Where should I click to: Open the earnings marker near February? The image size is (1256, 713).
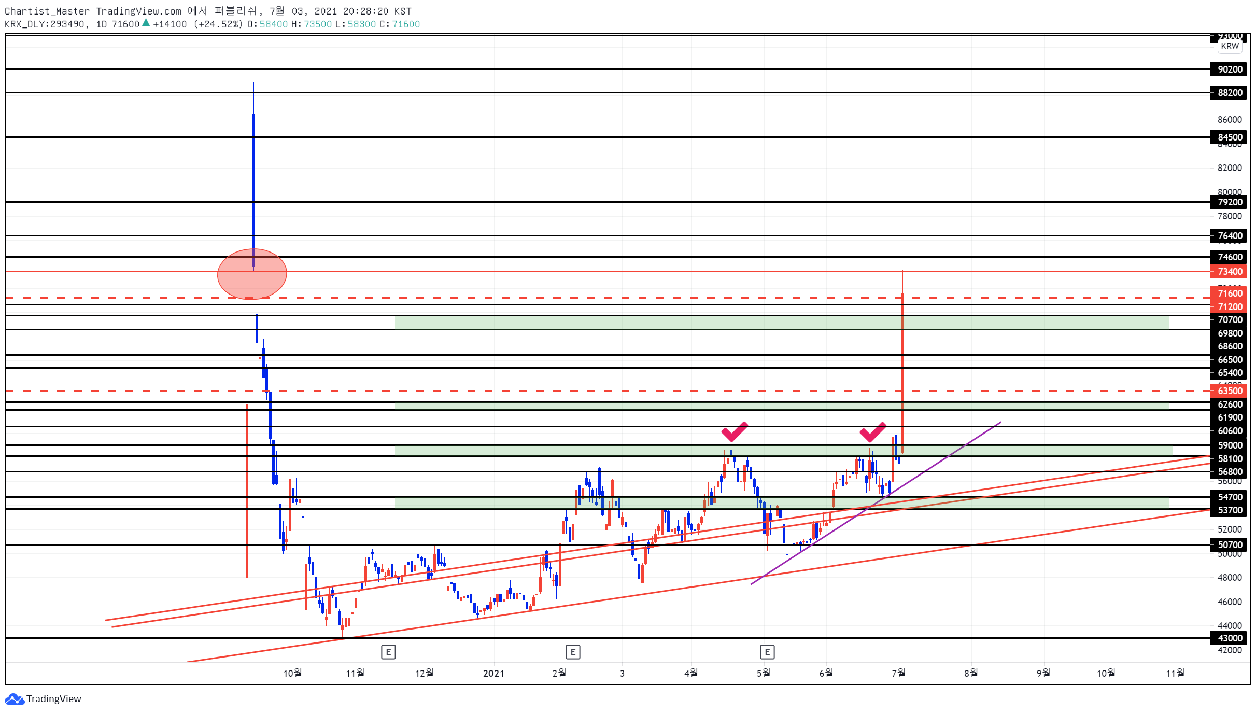pos(573,652)
